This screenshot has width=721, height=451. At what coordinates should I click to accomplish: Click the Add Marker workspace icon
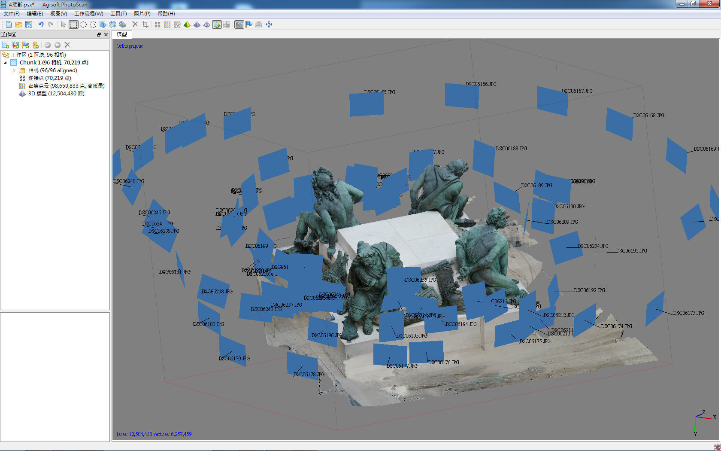click(x=25, y=45)
